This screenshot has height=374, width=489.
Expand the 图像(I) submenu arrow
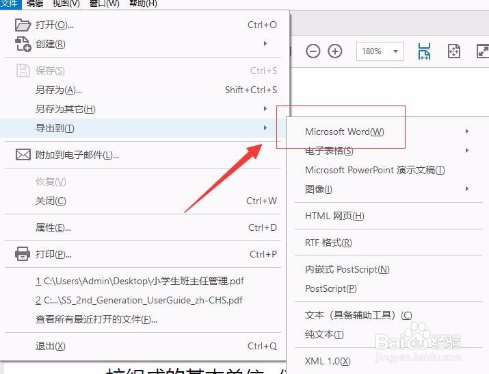(467, 189)
